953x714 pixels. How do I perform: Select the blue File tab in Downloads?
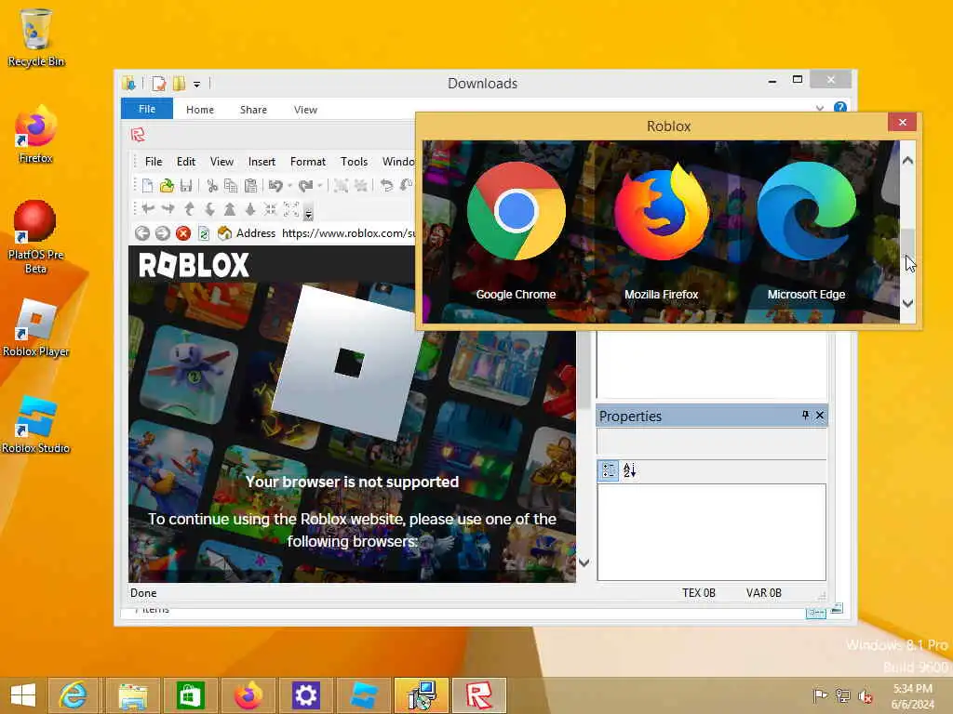[147, 110]
